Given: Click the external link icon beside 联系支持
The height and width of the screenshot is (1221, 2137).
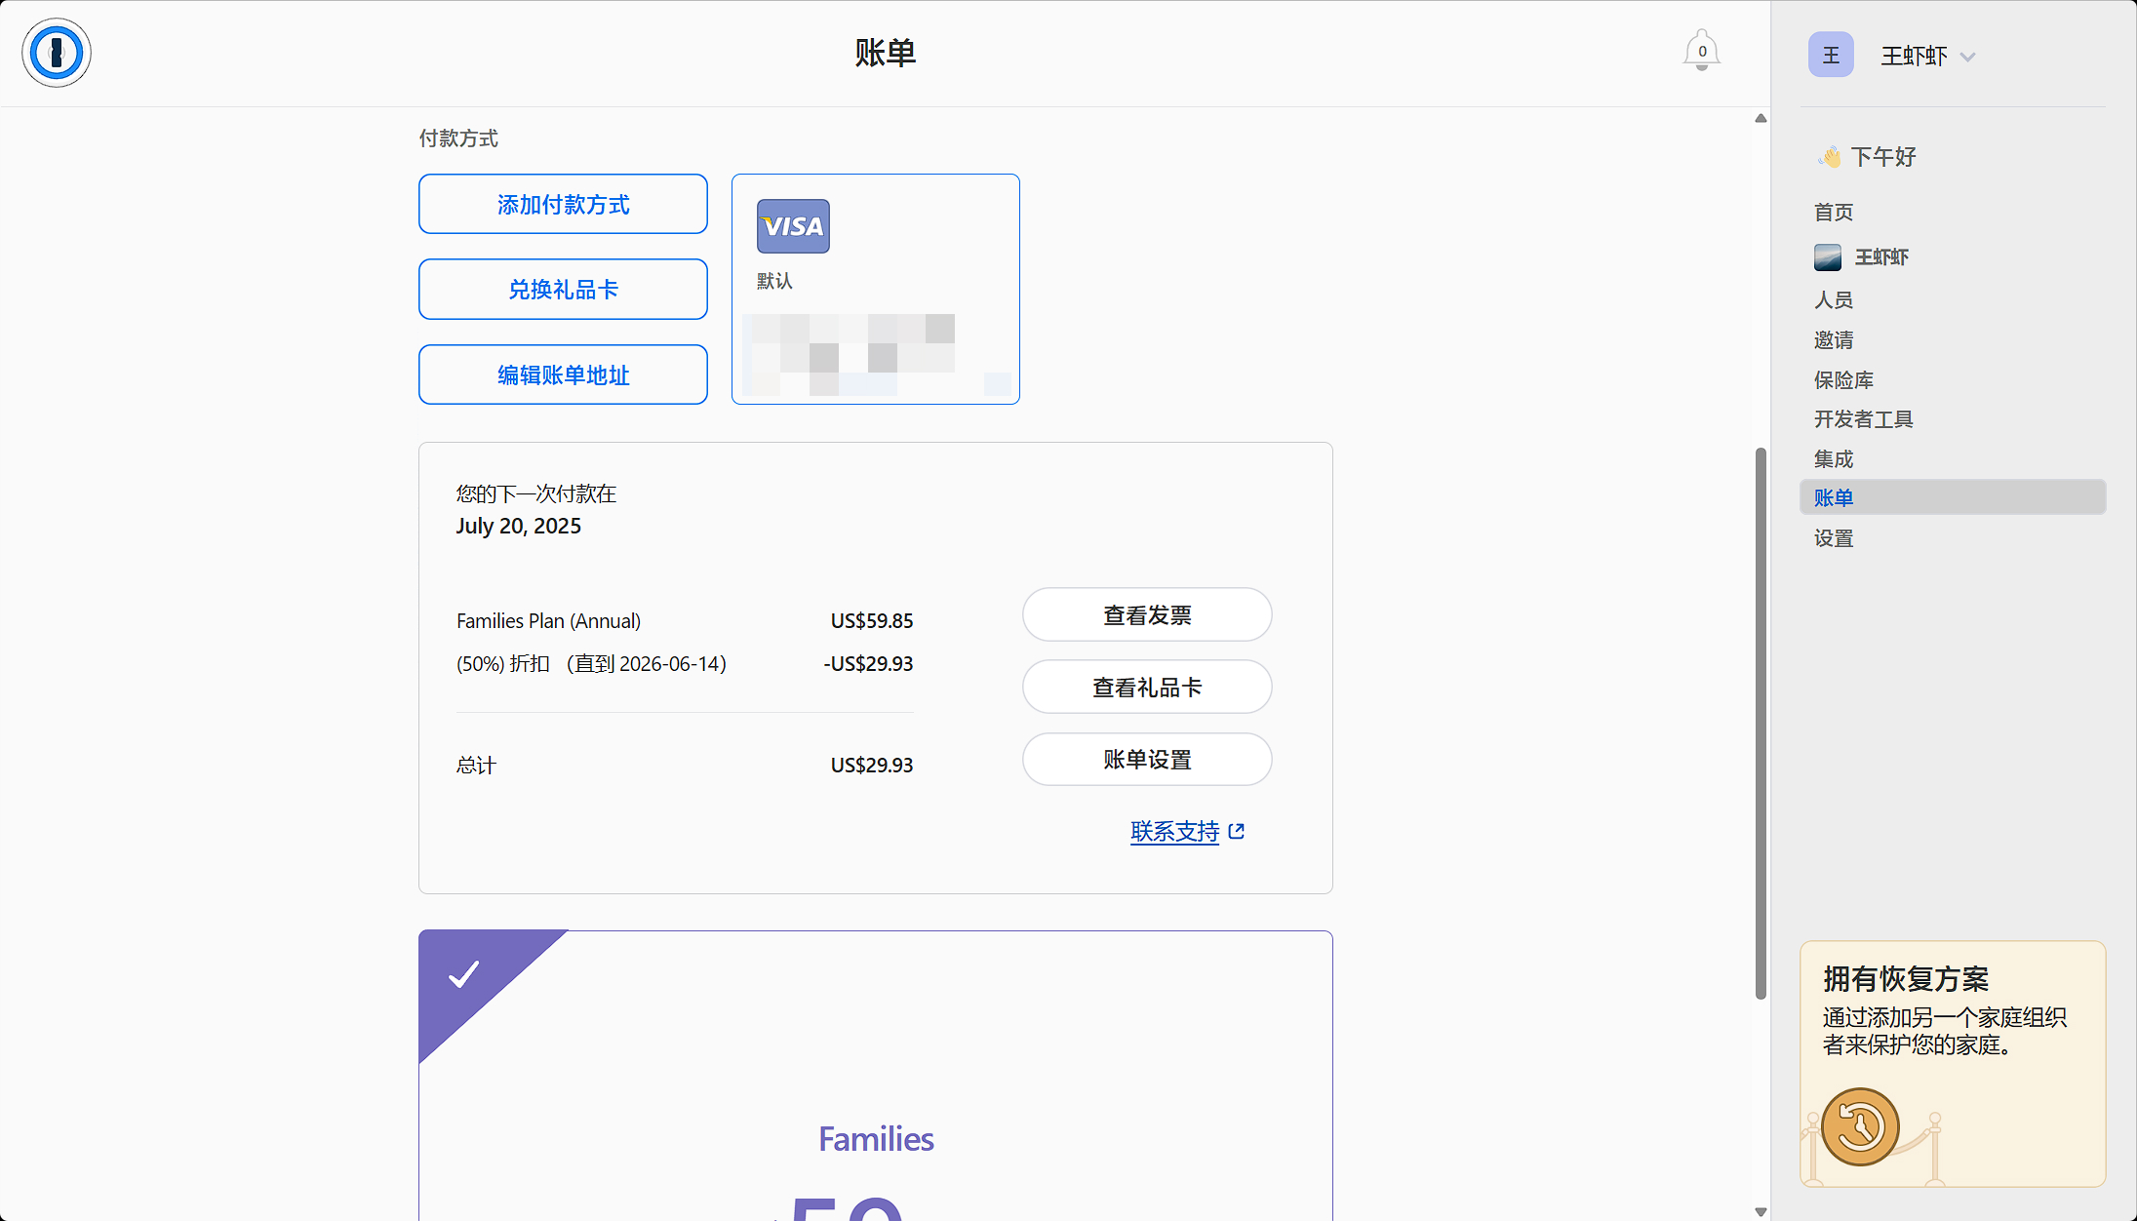Looking at the screenshot, I should coord(1237,831).
